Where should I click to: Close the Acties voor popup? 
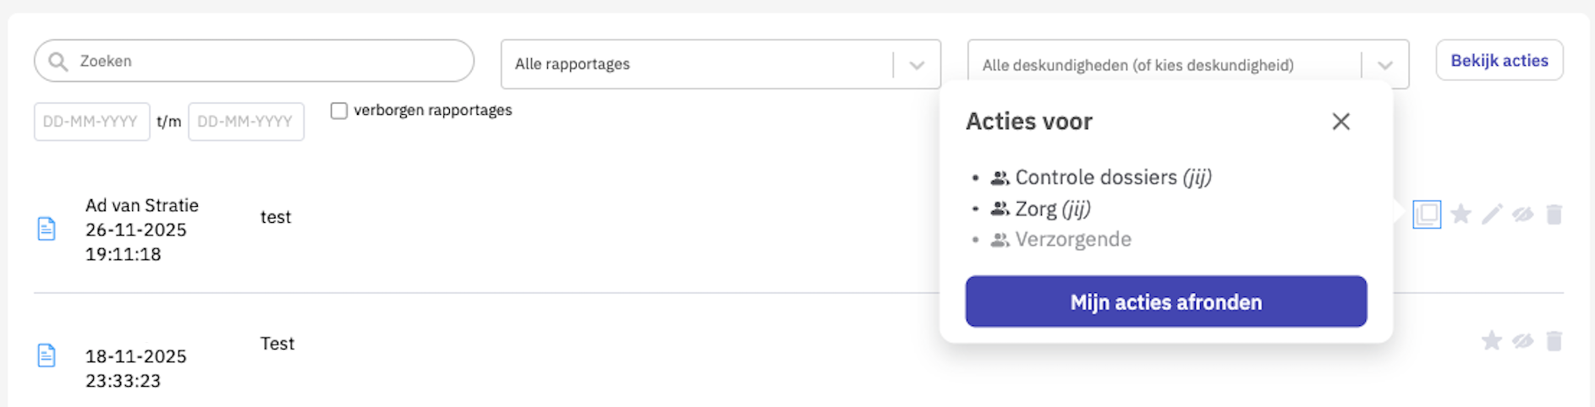(x=1340, y=122)
